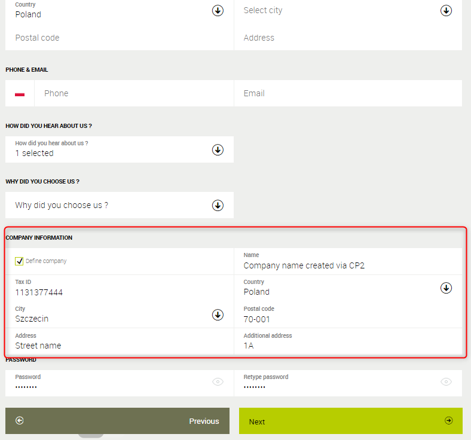This screenshot has width=471, height=440.
Task: Expand Why did you choose us dropdown
Action: pyautogui.click(x=218, y=205)
